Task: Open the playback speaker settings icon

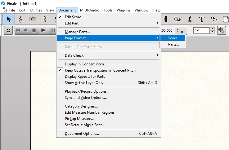Action: click(x=221, y=30)
